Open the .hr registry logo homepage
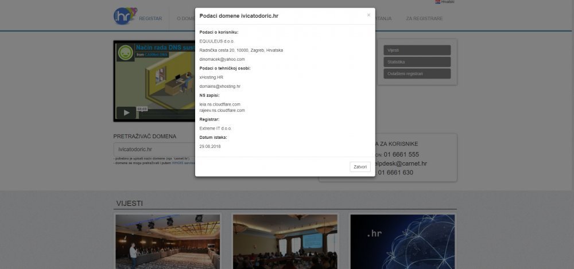 [x=125, y=16]
